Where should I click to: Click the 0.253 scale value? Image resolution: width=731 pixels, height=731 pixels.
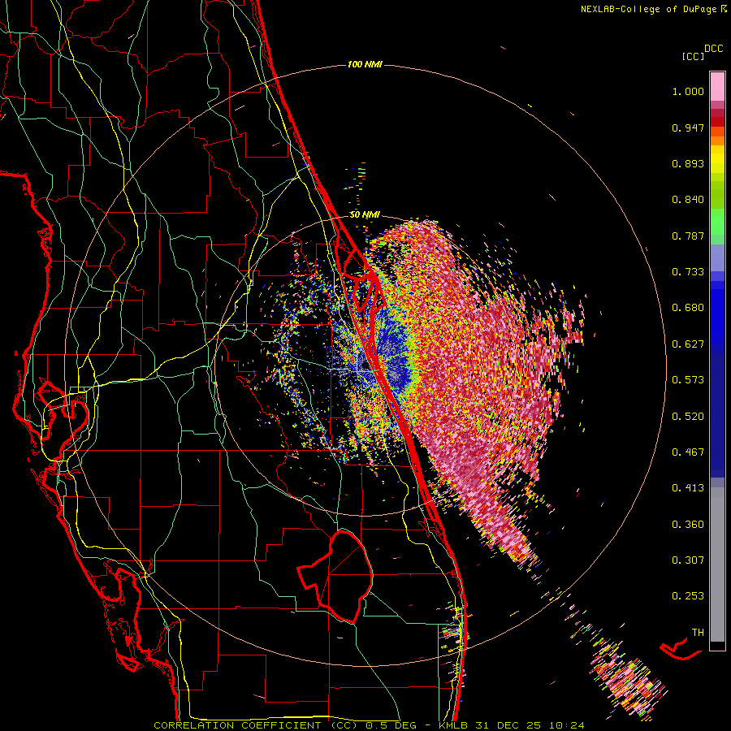pos(688,596)
